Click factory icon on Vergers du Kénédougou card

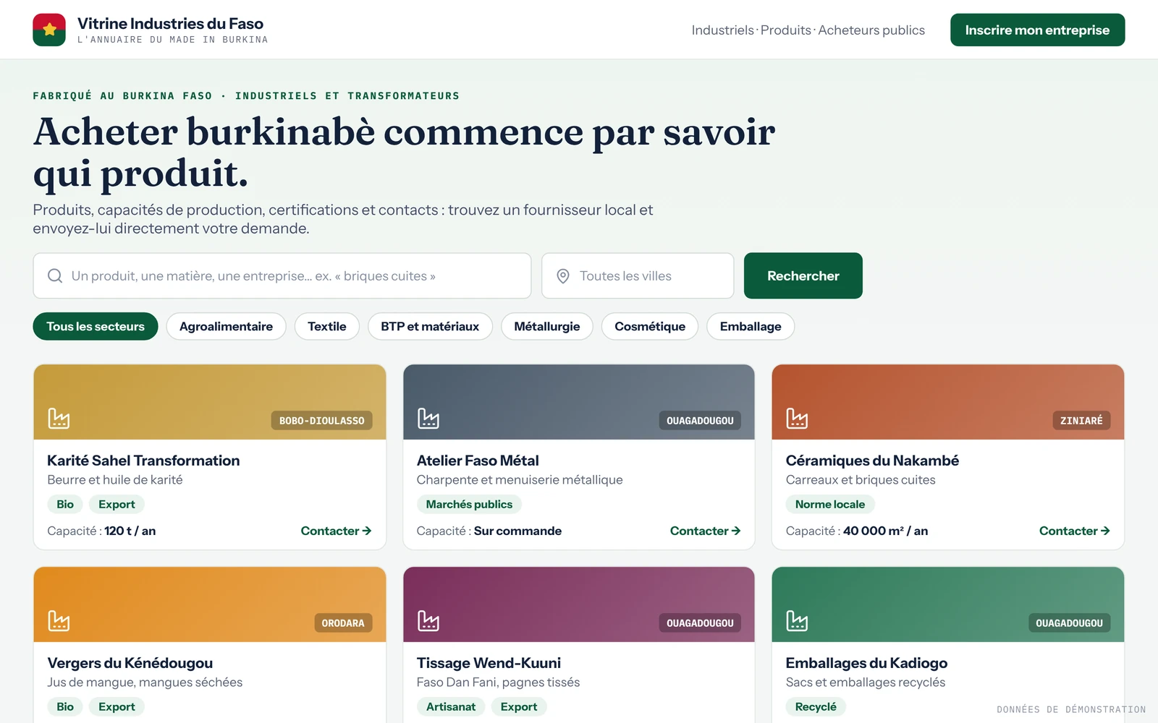[x=59, y=621]
